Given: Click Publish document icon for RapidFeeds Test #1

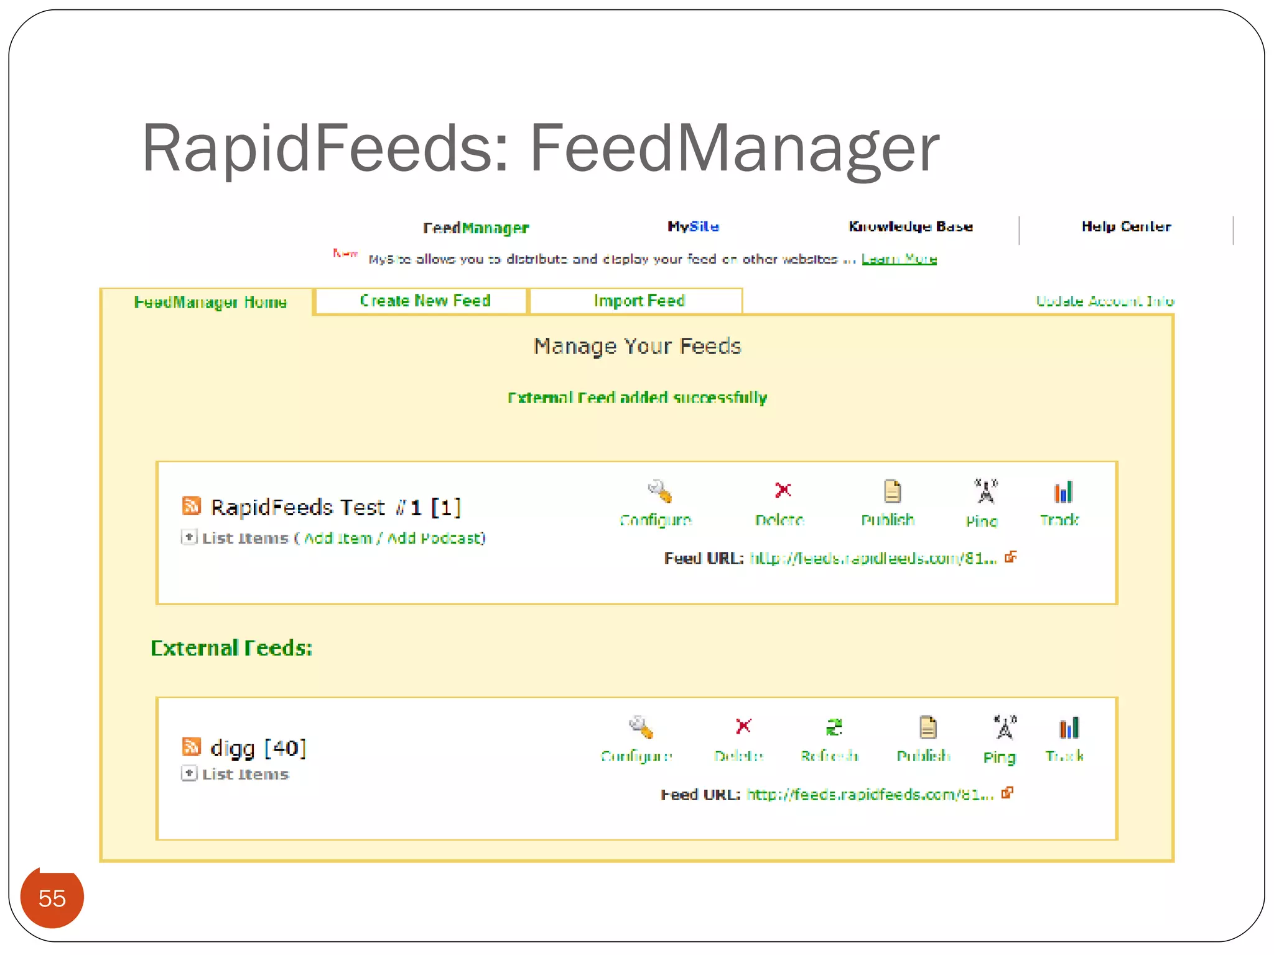Looking at the screenshot, I should point(892,491).
